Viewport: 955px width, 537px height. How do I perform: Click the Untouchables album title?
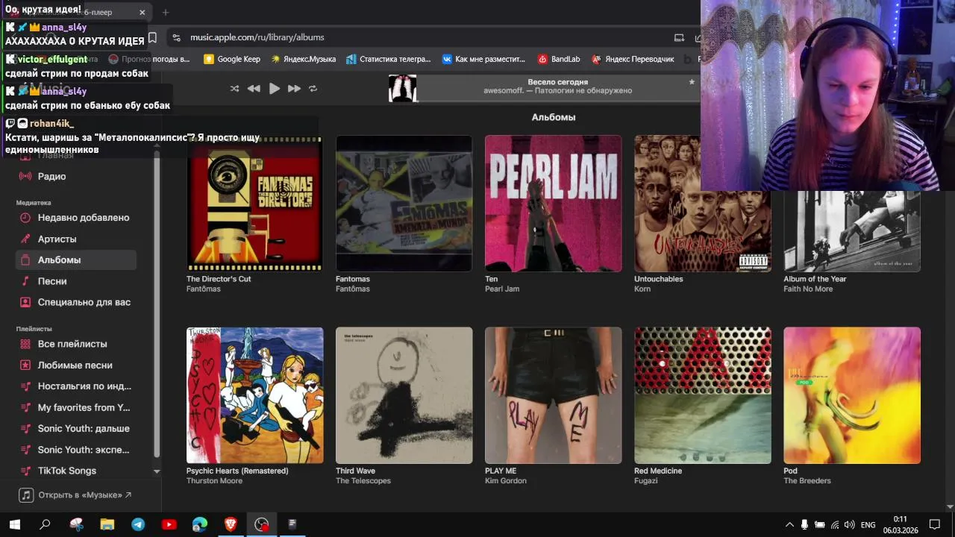[x=658, y=279]
